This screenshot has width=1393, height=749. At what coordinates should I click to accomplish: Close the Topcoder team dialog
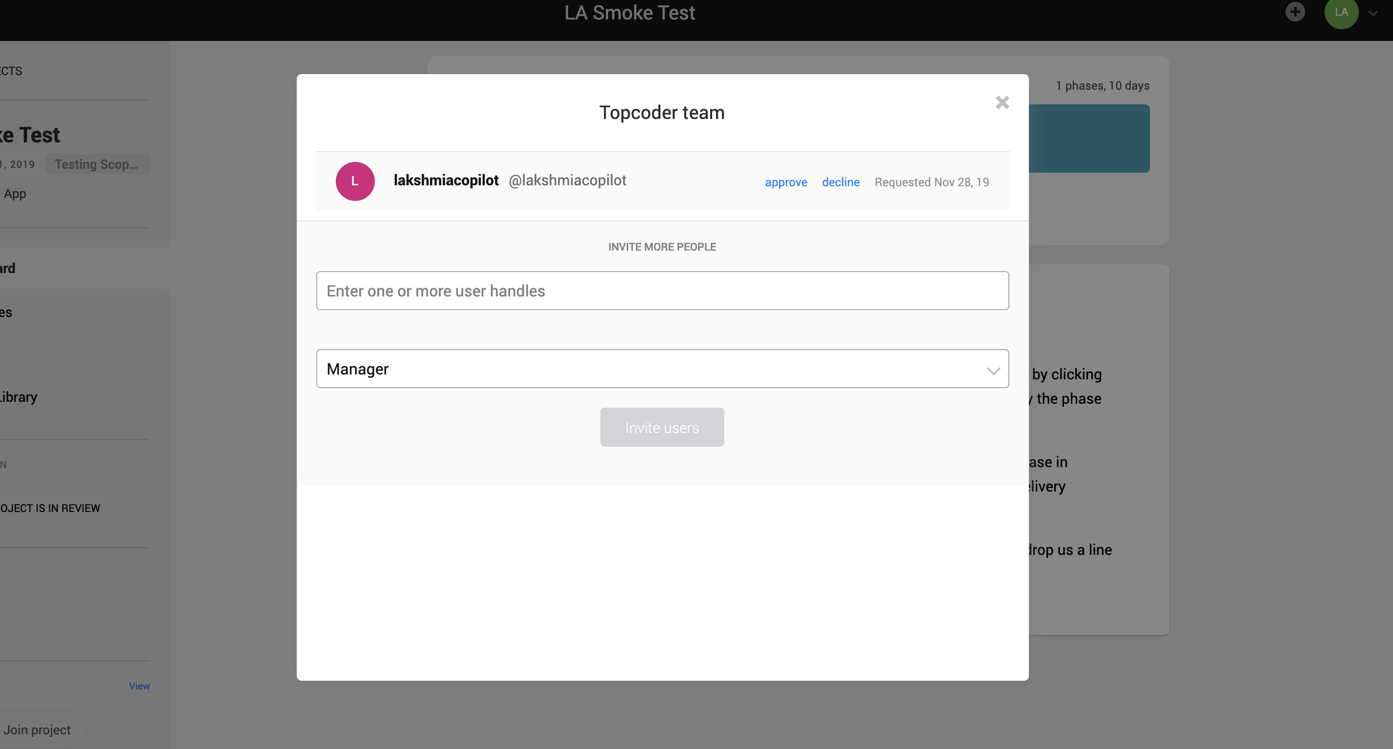(x=1002, y=103)
